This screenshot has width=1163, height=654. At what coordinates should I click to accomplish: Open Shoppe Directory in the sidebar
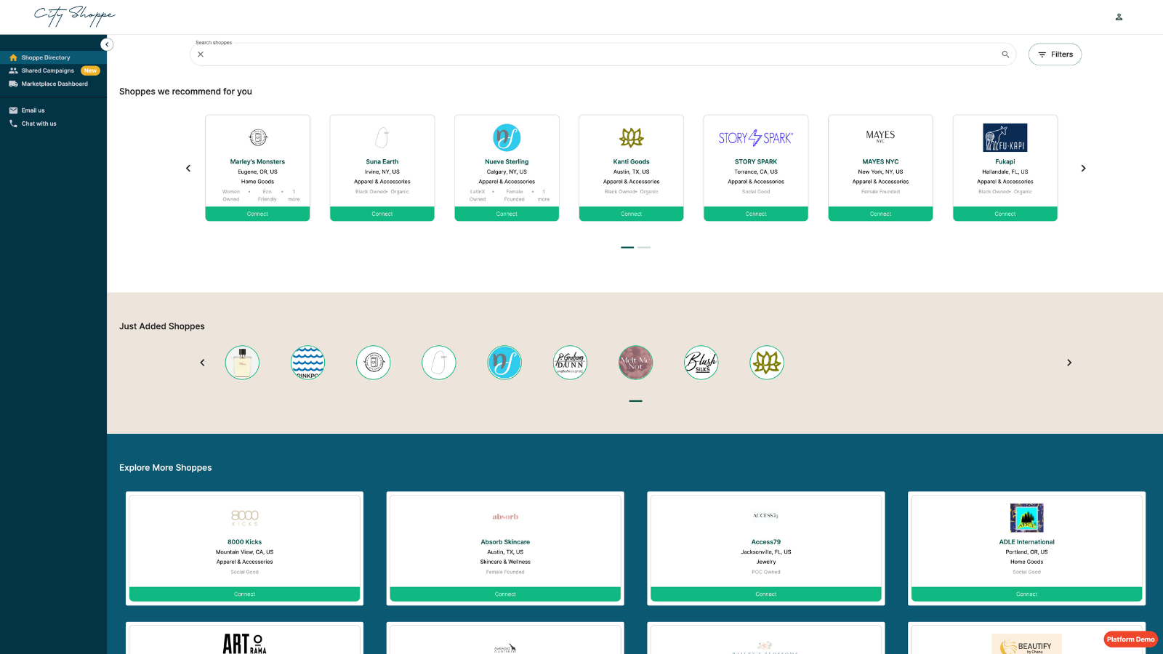pos(53,57)
